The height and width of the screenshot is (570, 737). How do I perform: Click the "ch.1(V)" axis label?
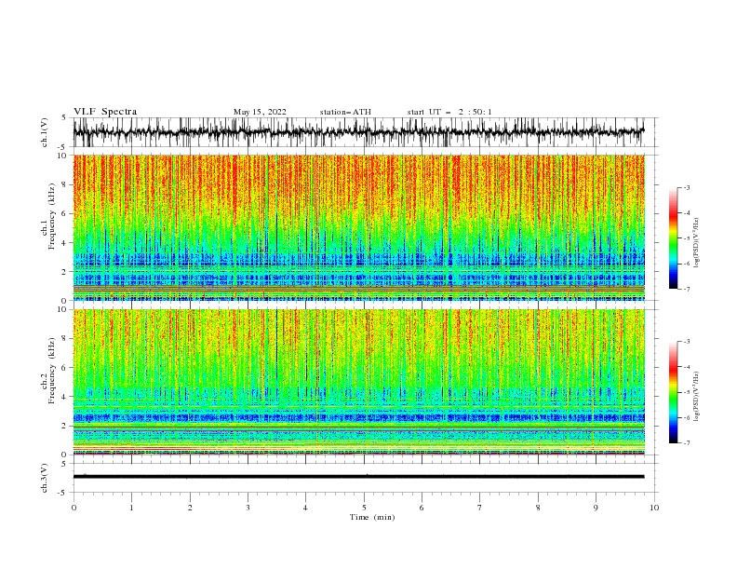coord(45,132)
